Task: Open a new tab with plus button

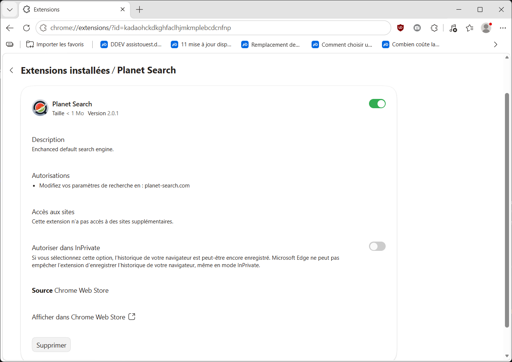Action: click(139, 10)
